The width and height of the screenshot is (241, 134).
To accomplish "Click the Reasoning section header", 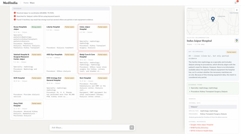I will 61,8.
